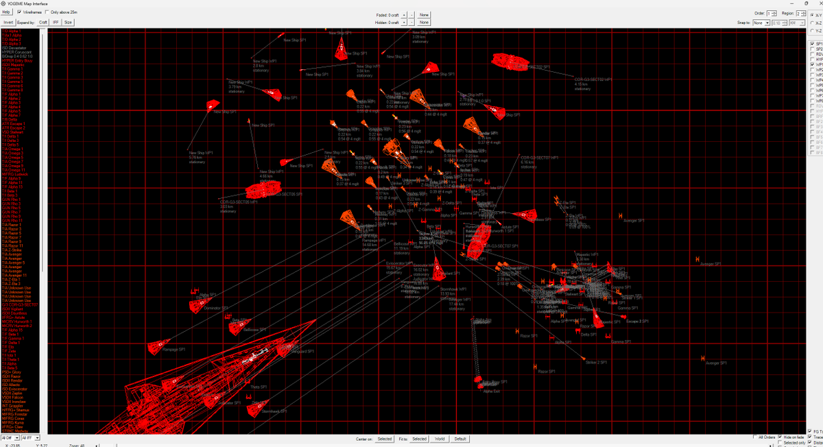Select HYPER Coruscant in craft list

coord(17,52)
